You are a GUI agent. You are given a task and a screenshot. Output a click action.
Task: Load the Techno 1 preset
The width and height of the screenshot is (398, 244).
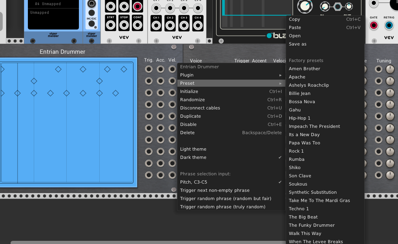[x=325, y=209]
